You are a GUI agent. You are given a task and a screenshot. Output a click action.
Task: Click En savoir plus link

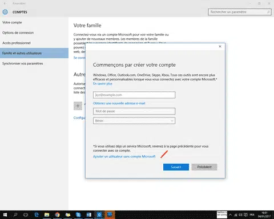pos(103,84)
